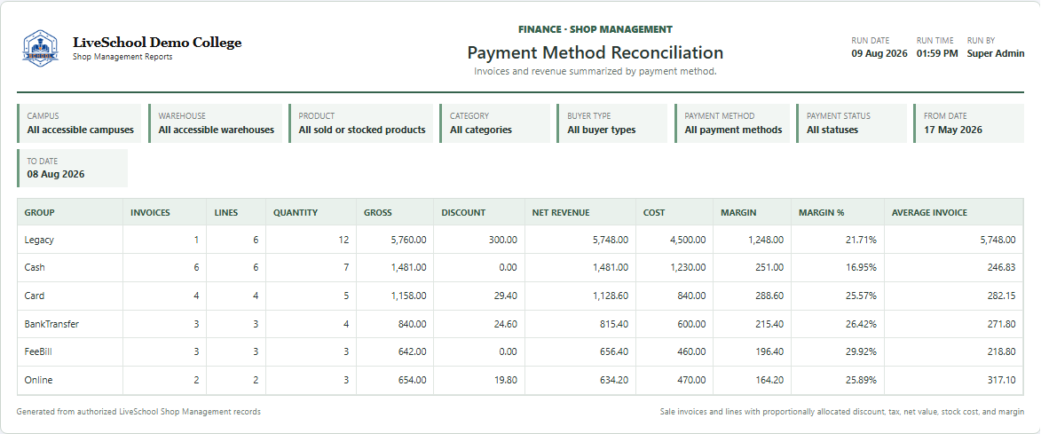Click All categories filter value
The height and width of the screenshot is (434, 1041).
click(481, 130)
